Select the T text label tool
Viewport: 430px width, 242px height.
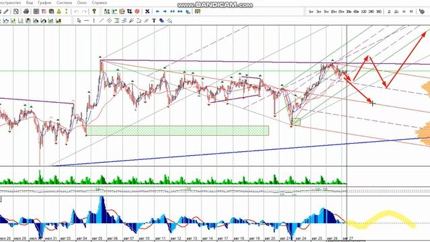pyautogui.click(x=154, y=21)
